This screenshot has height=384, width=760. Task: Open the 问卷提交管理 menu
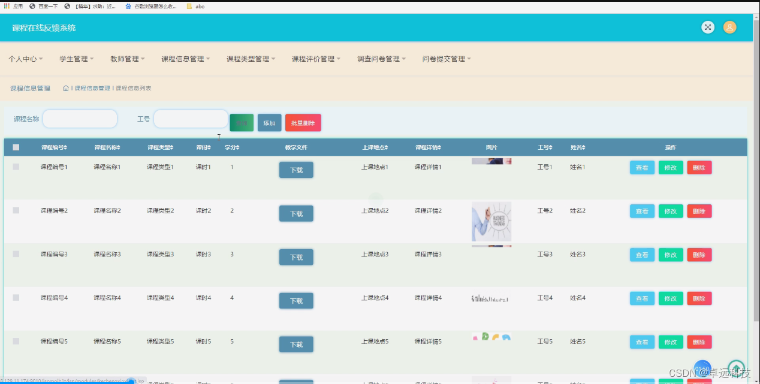coord(447,59)
